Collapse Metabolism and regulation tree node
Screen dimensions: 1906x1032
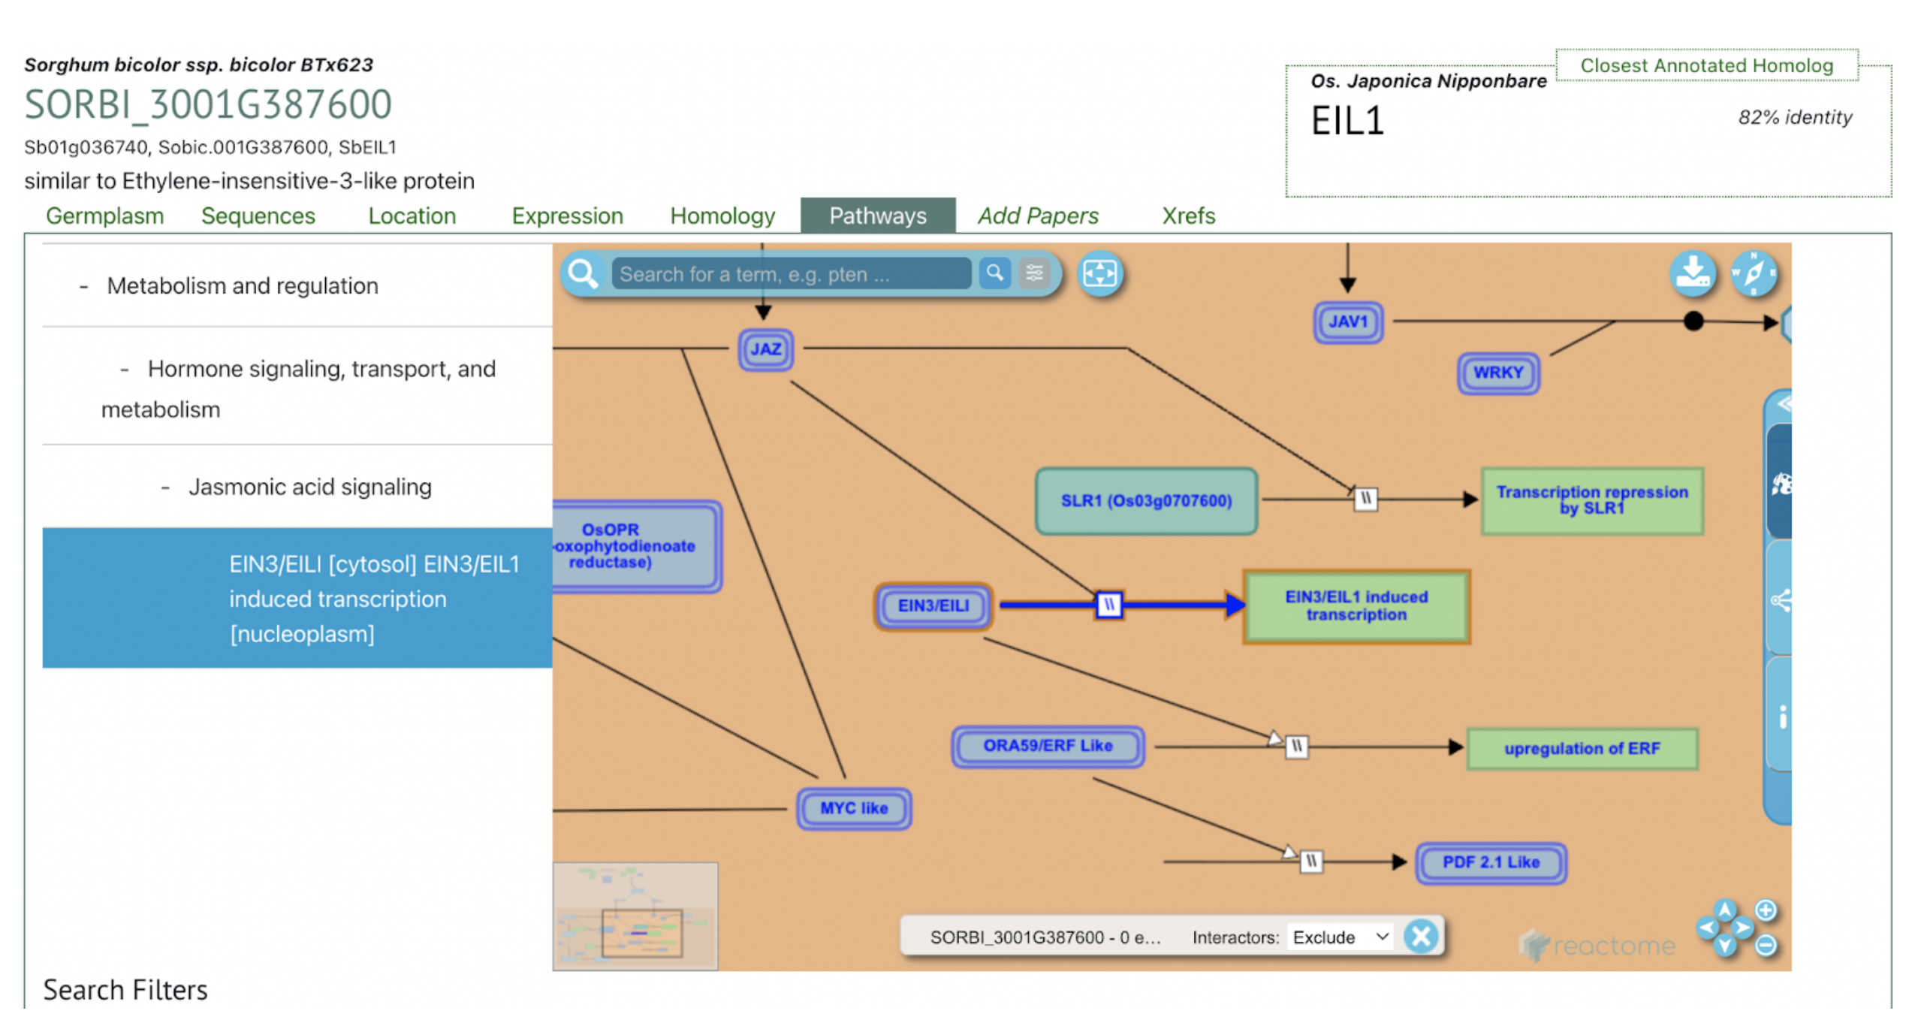tap(84, 286)
